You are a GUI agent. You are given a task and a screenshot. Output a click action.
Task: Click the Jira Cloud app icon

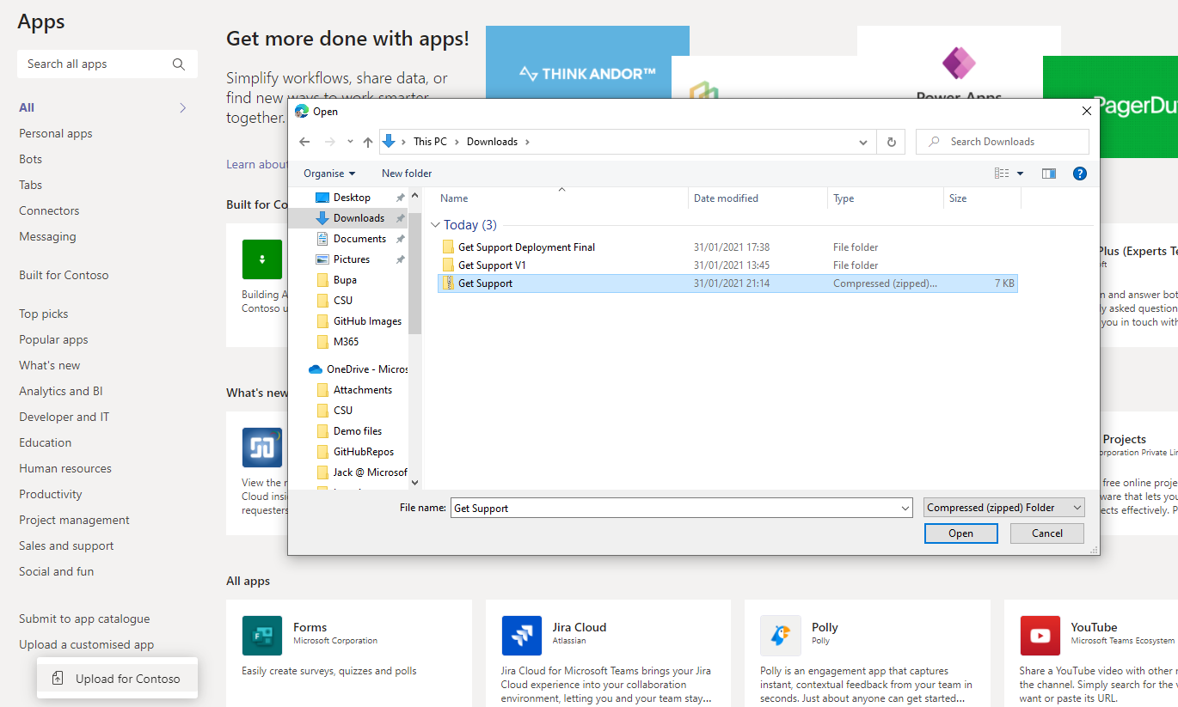[522, 636]
